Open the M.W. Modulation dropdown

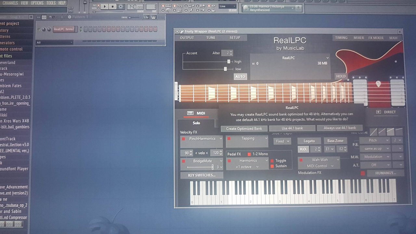tap(375, 157)
